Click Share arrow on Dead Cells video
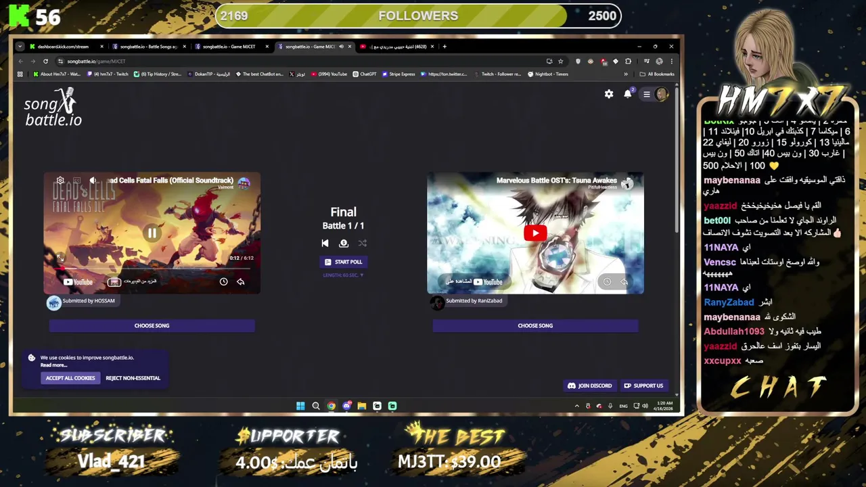Viewport: 866px width, 487px height. [x=240, y=281]
